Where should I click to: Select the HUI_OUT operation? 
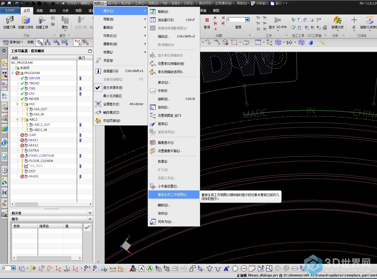(x=41, y=109)
